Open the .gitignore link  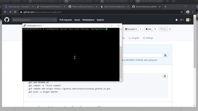click(153, 60)
